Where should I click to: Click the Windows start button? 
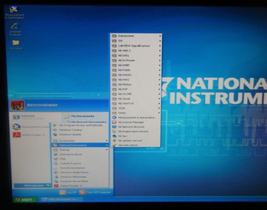click(25, 199)
